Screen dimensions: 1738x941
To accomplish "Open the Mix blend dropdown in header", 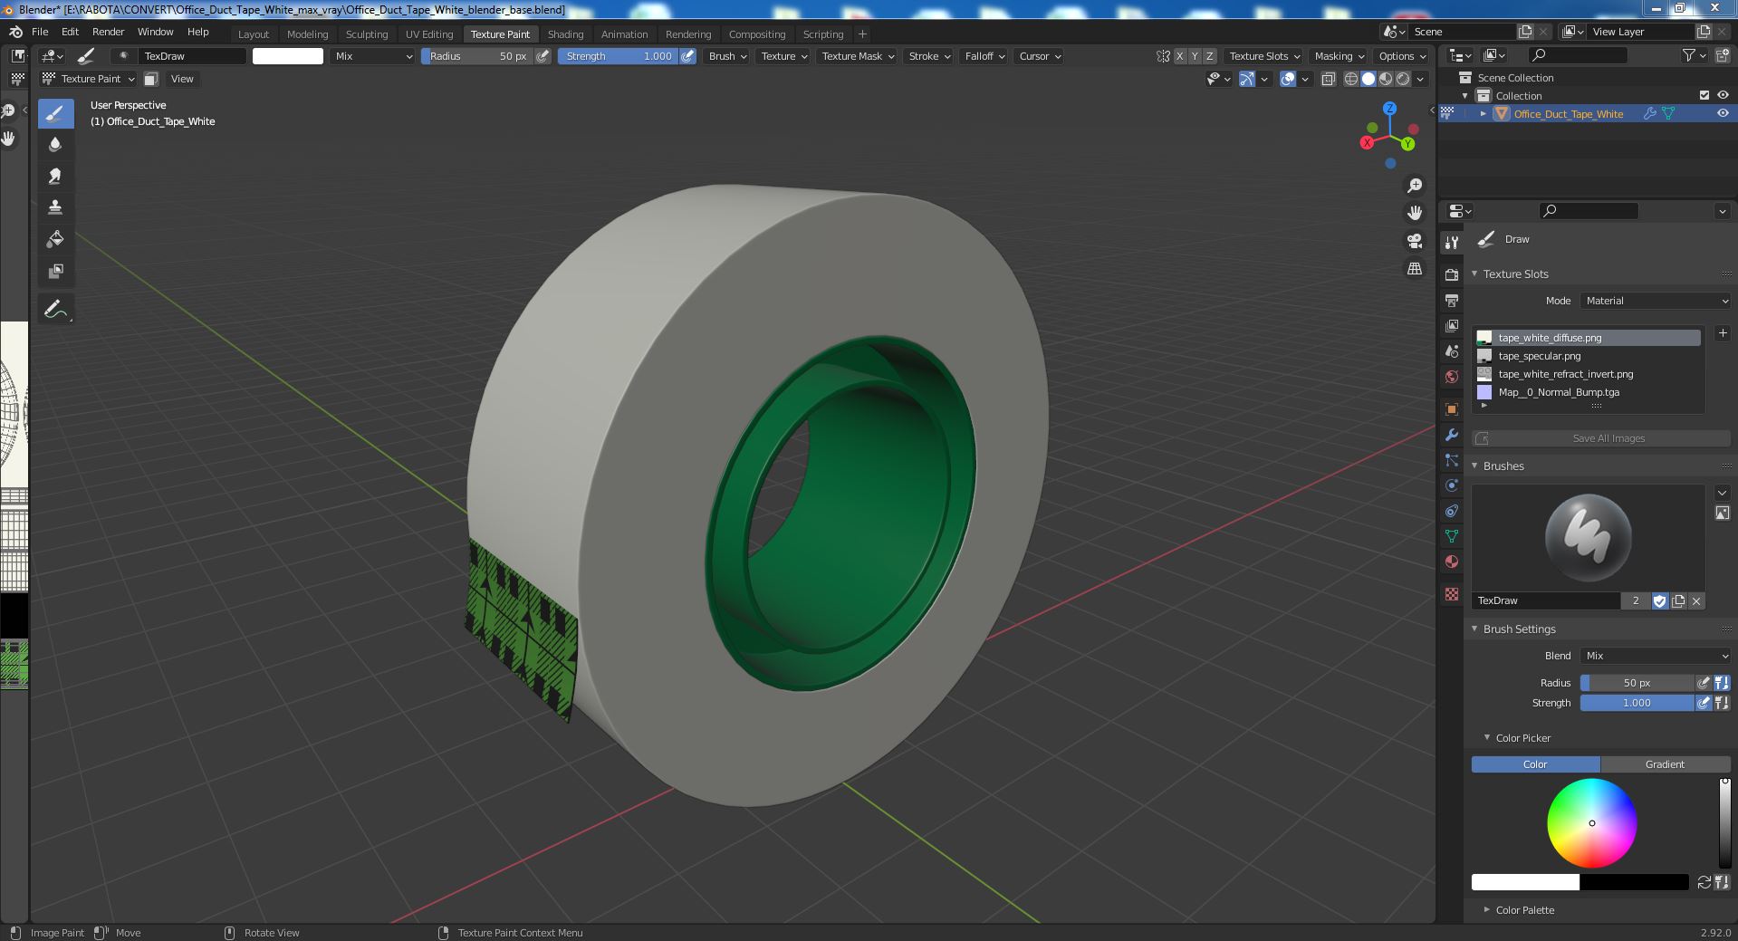I will (373, 56).
